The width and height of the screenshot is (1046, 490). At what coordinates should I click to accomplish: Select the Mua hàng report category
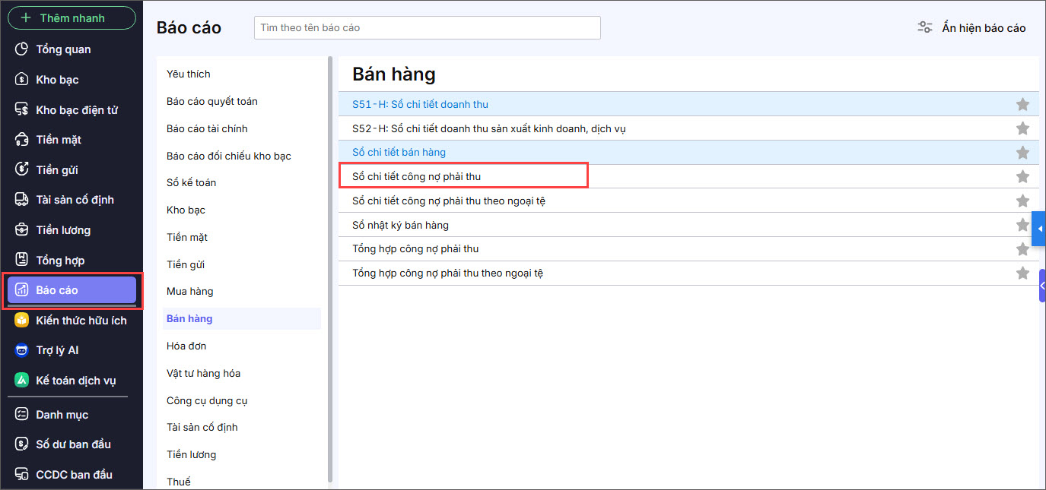tap(190, 292)
